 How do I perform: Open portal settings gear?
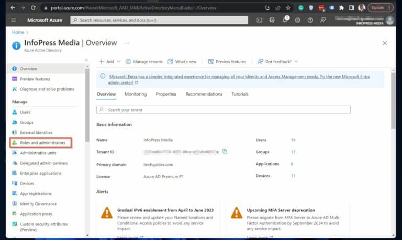[297, 20]
